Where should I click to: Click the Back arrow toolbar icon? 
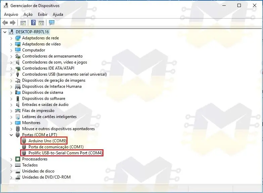(5, 23)
